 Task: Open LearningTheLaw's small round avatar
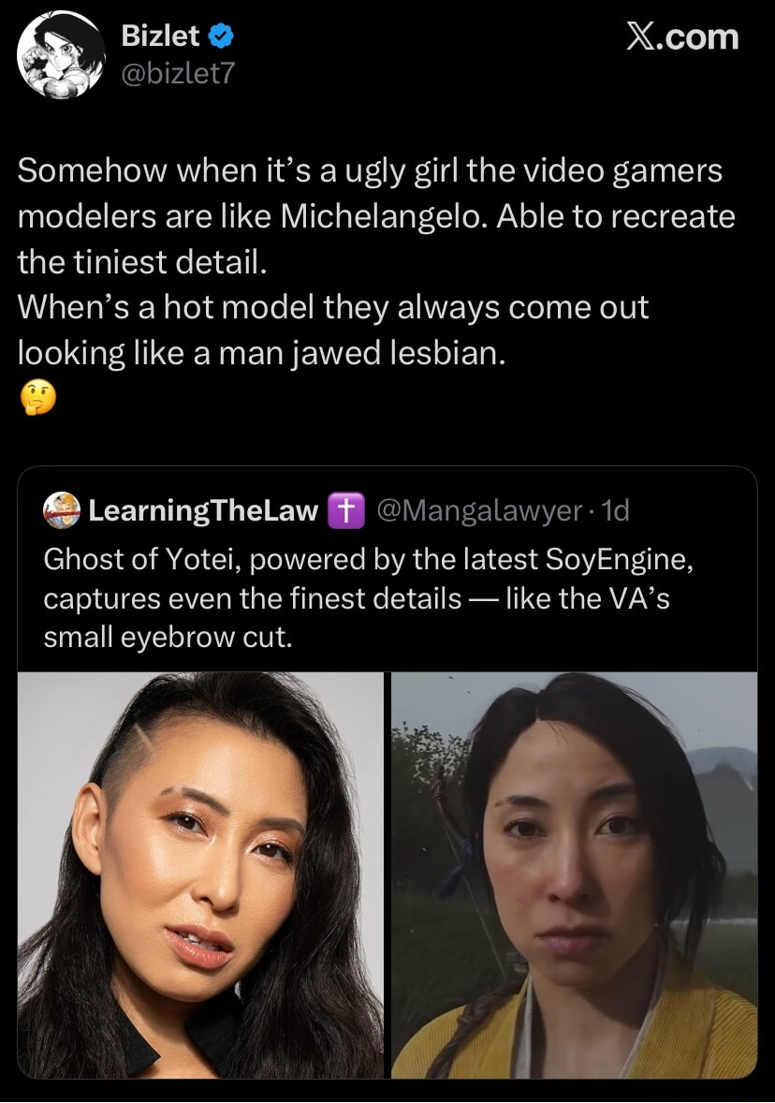point(62,510)
